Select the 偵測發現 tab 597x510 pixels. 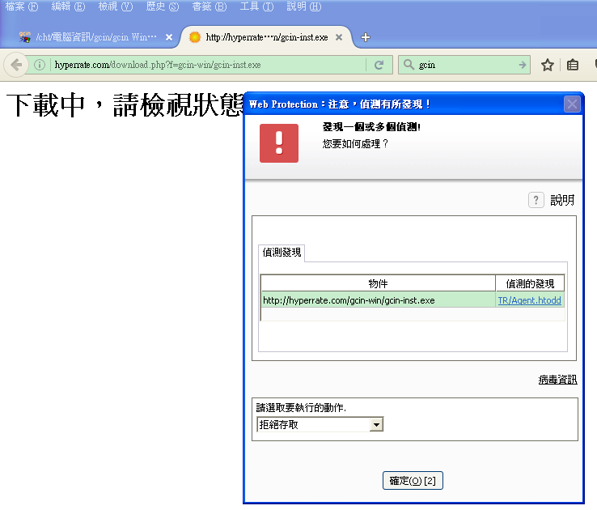tap(282, 253)
